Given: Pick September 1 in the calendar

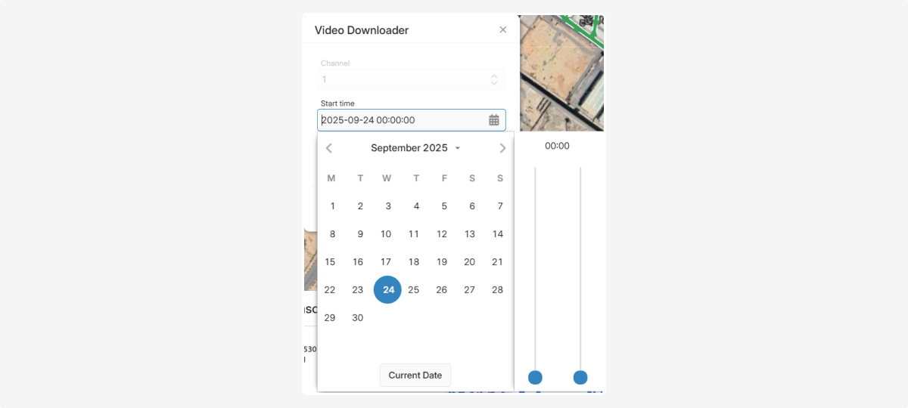Looking at the screenshot, I should (x=332, y=206).
